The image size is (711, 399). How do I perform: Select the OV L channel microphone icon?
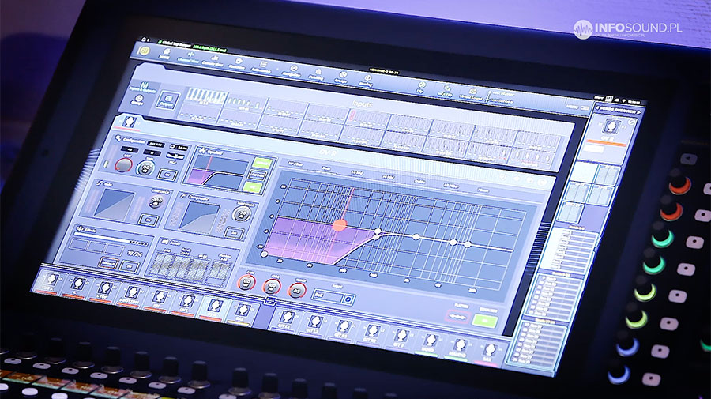click(x=186, y=301)
